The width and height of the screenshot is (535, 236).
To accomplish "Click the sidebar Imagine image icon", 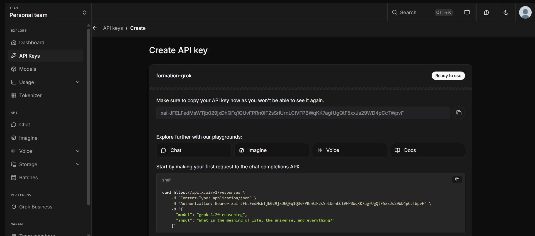I will tap(14, 138).
